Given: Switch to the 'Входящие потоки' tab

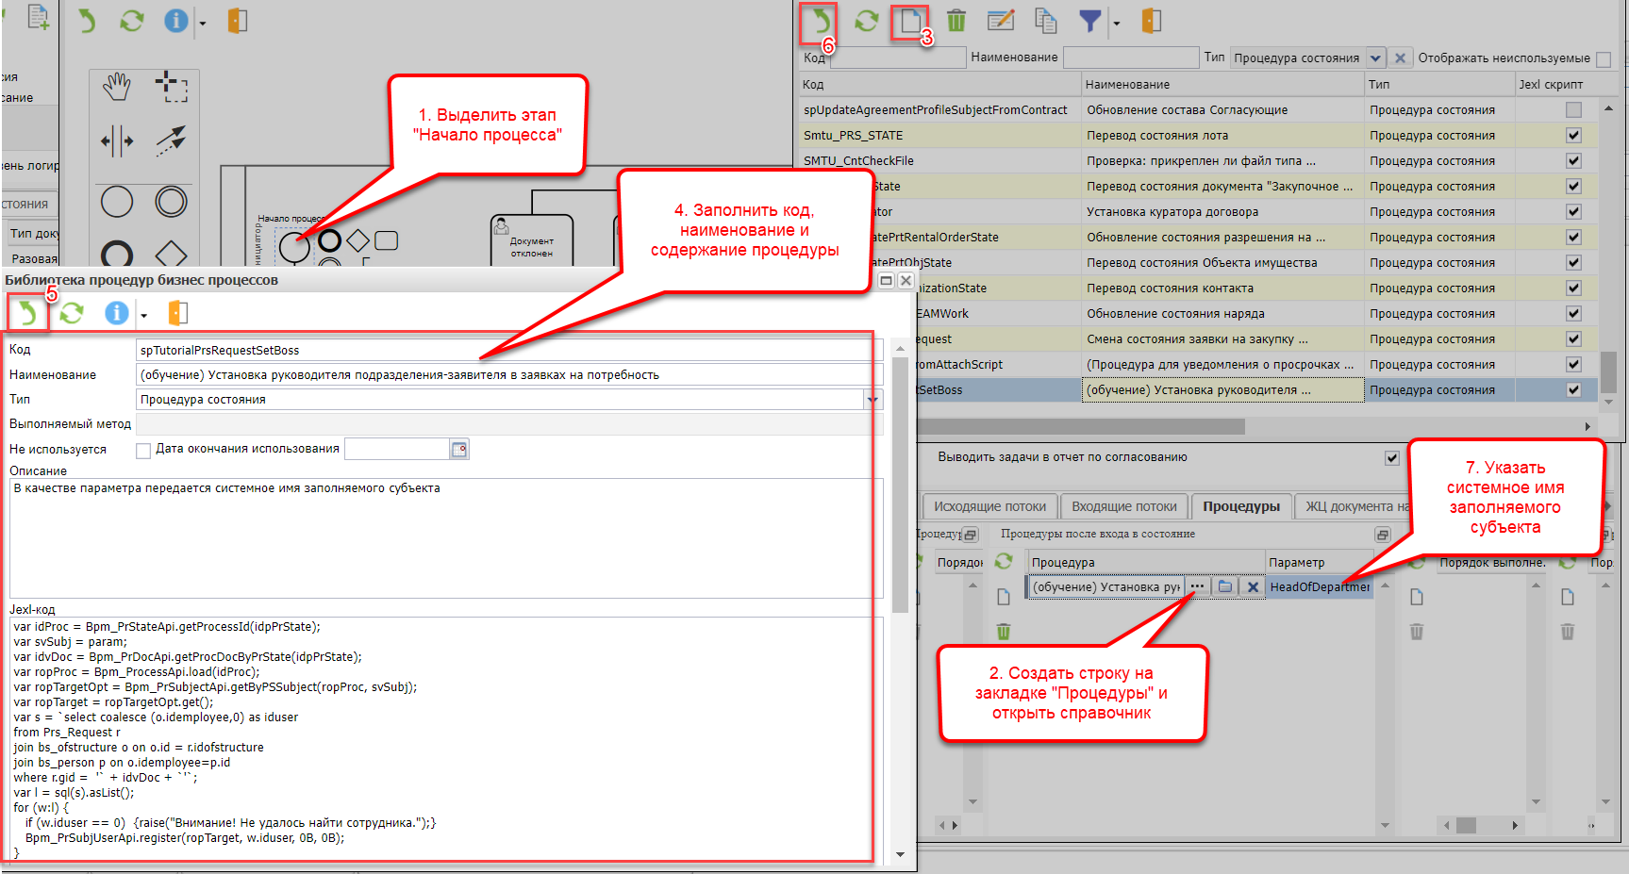Looking at the screenshot, I should [x=1123, y=506].
